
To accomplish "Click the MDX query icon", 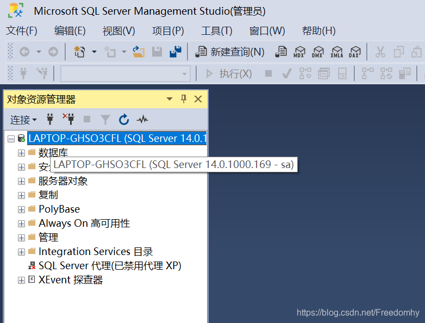I will (299, 52).
